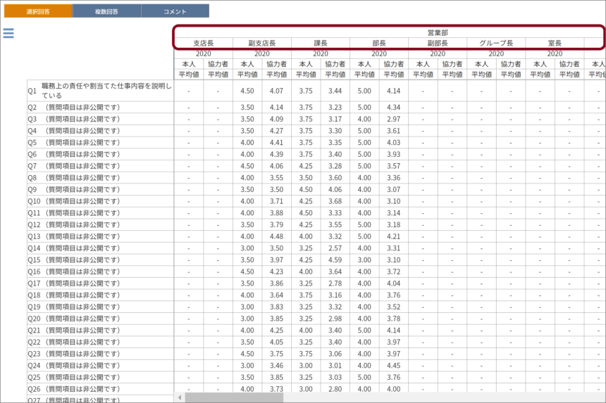This screenshot has width=606, height=403.
Task: Click Q1 副支店長 本人 value 4.50
Action: [x=247, y=91]
